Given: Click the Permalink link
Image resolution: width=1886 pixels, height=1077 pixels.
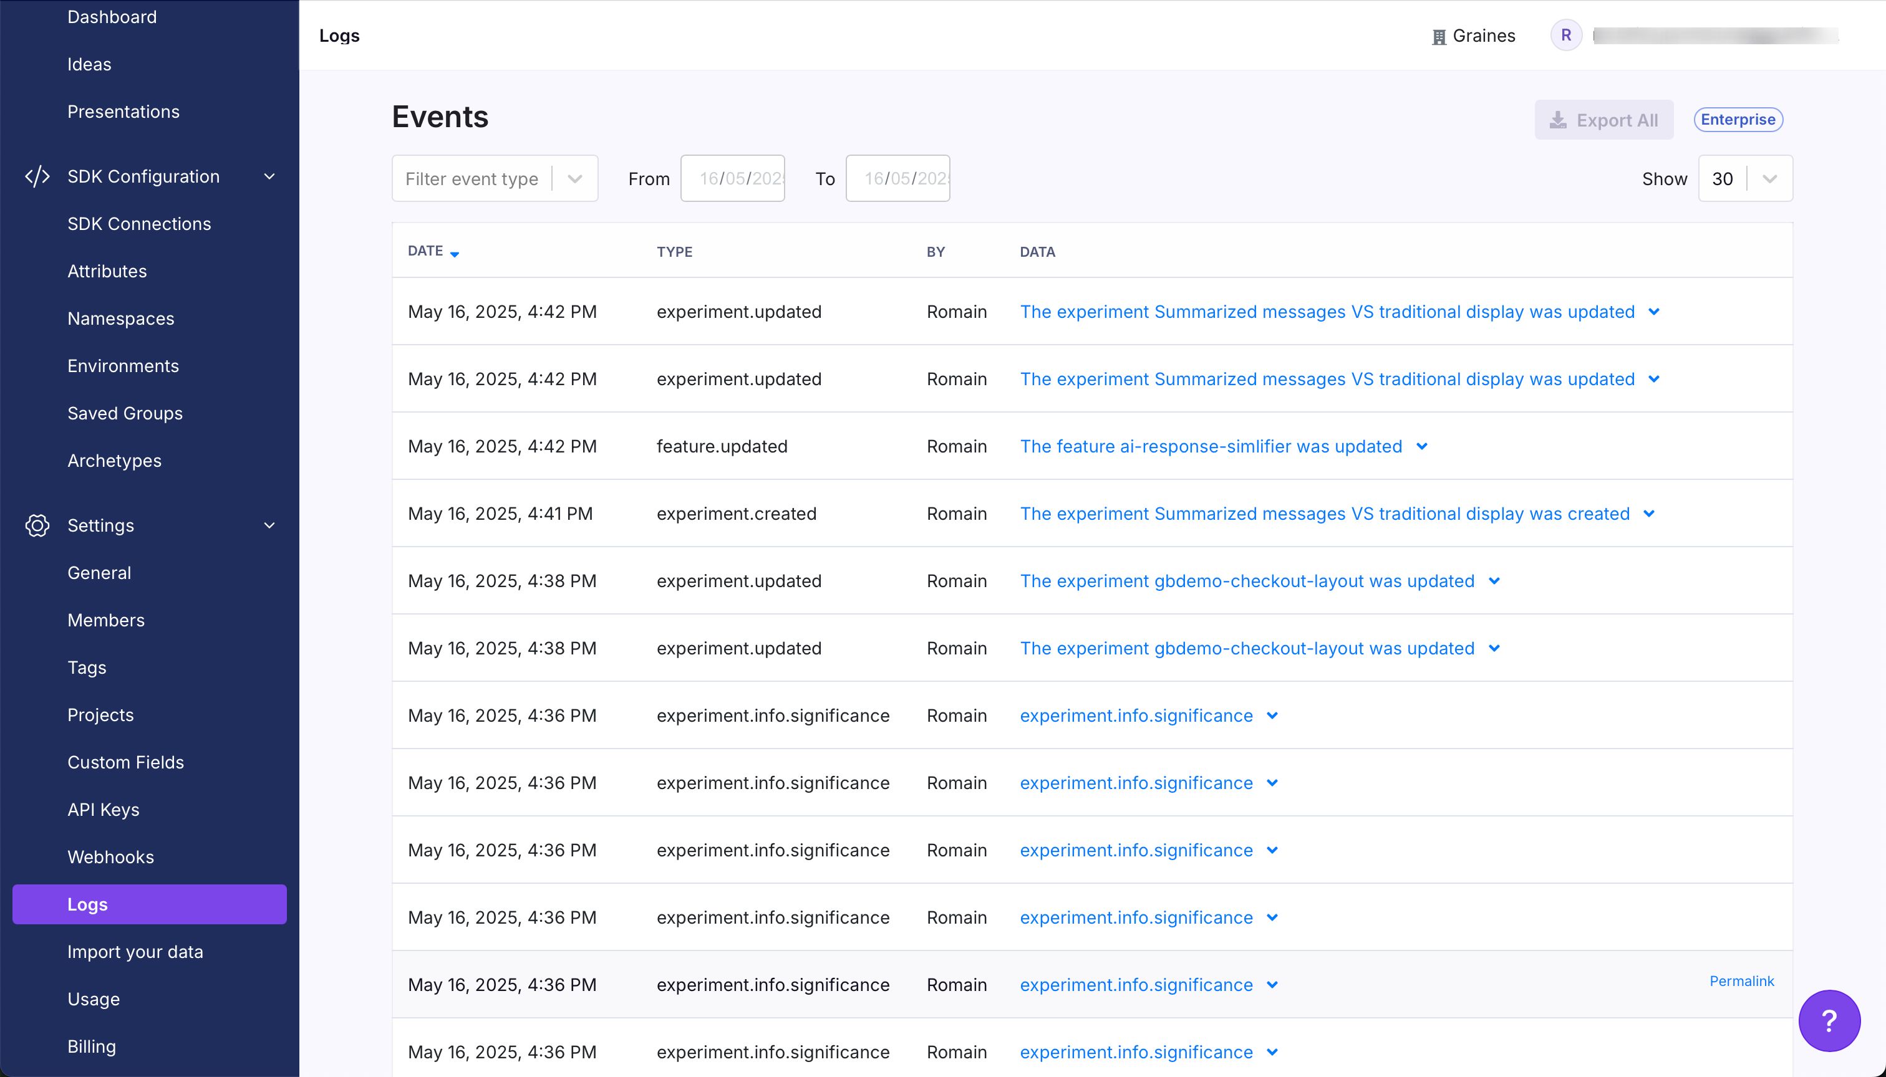Looking at the screenshot, I should [x=1742, y=981].
